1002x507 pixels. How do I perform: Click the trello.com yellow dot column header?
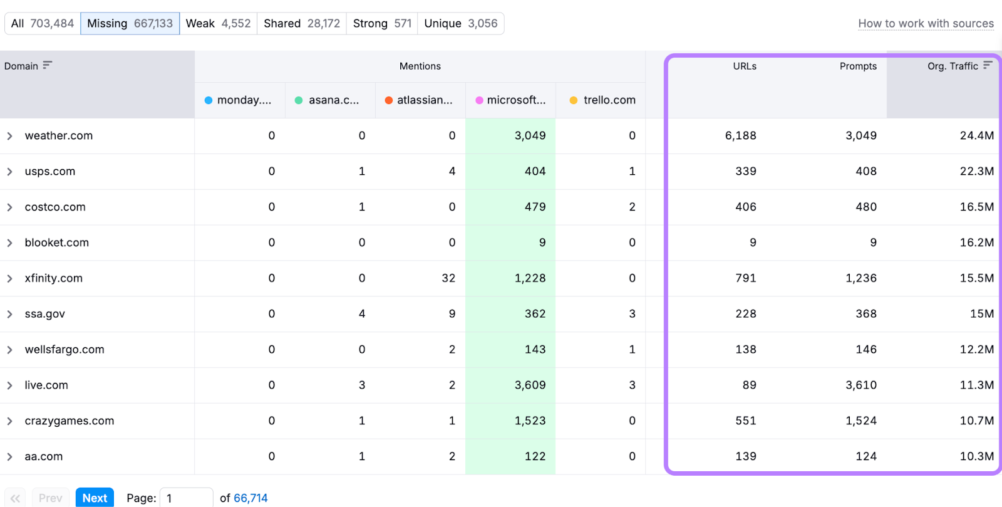[601, 100]
